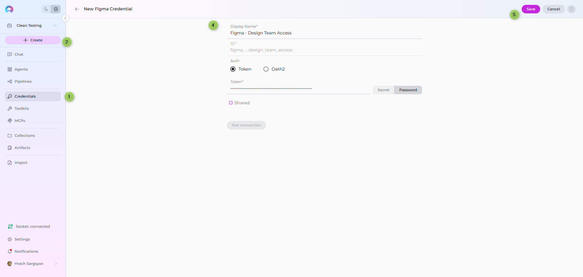583x277 pixels.
Task: Expand the Clean Testing project dropdown
Action: pyautogui.click(x=55, y=26)
